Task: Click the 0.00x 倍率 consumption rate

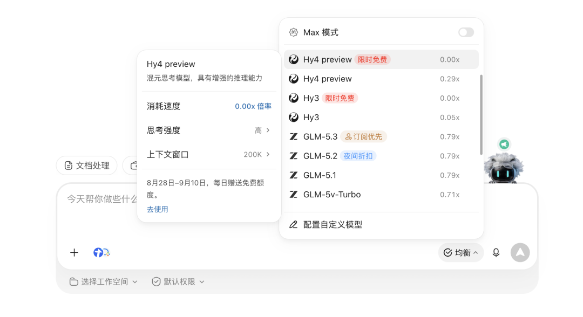Action: [x=253, y=106]
